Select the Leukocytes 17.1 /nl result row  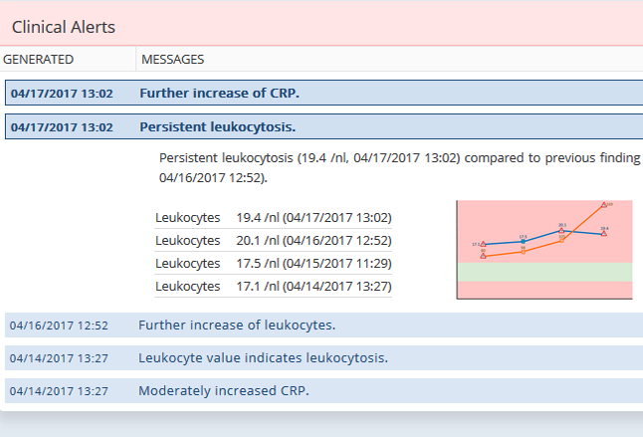[273, 286]
